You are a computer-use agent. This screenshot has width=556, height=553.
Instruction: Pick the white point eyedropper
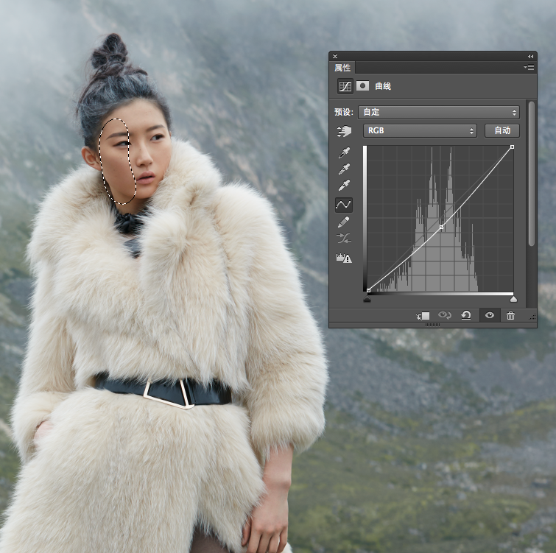[x=344, y=186]
